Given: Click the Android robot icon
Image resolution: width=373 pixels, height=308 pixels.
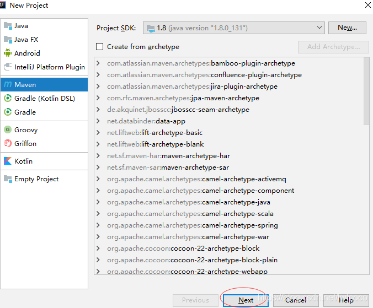Looking at the screenshot, I should pyautogui.click(x=8, y=53).
